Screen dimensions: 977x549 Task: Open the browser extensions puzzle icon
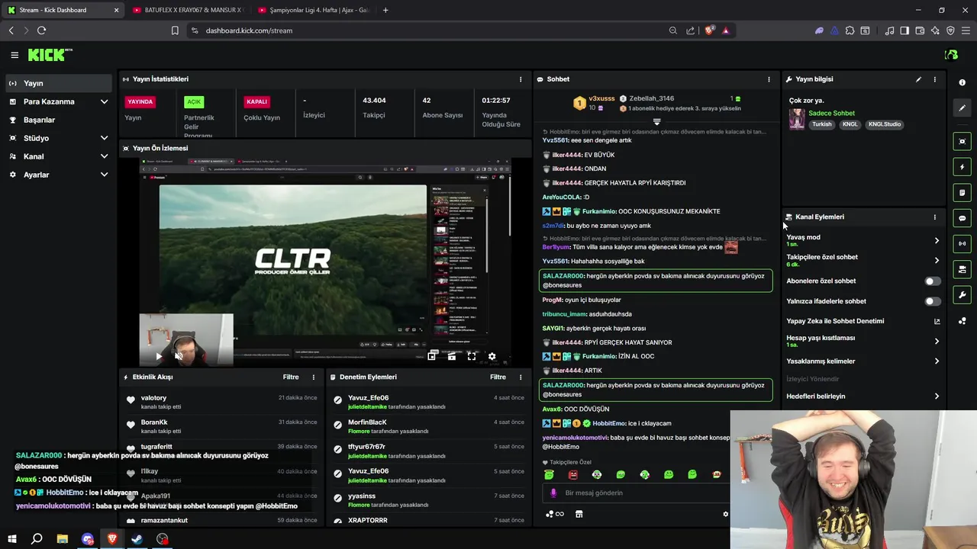pyautogui.click(x=850, y=30)
